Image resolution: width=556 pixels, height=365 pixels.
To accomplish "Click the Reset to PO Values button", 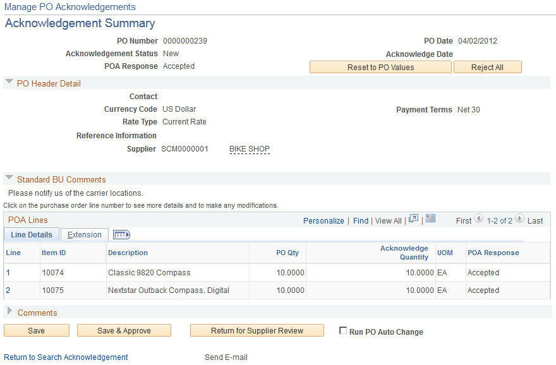I will (x=380, y=67).
